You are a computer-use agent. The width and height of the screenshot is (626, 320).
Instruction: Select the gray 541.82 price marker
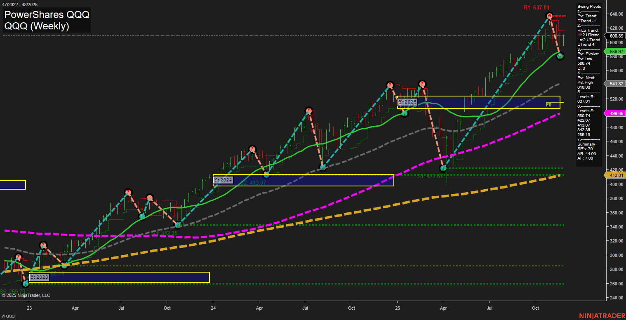point(615,84)
